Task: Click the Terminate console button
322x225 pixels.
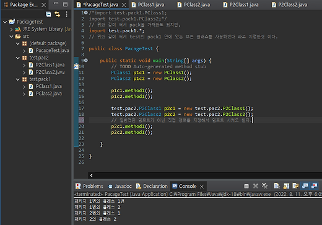Action: pyautogui.click(x=246, y=186)
